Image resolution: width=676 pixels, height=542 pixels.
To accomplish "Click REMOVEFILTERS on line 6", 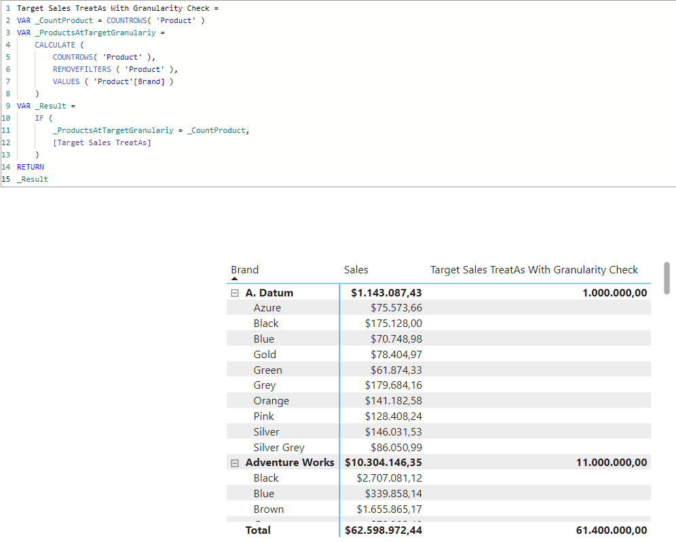I will coord(81,69).
